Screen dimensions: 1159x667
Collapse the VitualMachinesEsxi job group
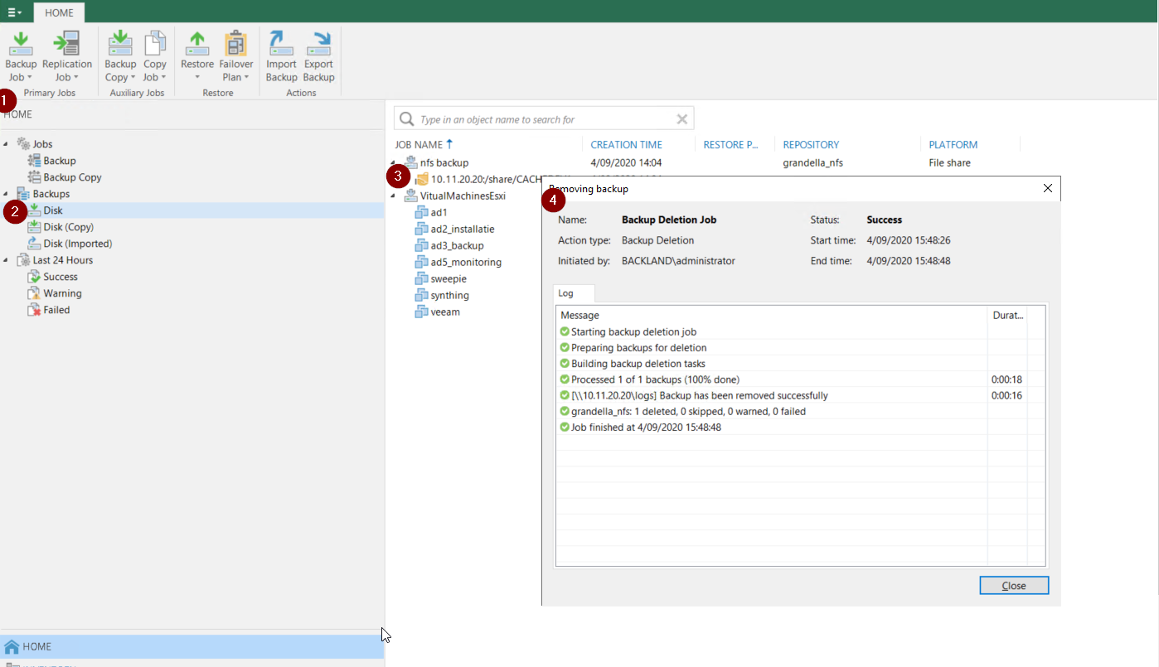[393, 196]
